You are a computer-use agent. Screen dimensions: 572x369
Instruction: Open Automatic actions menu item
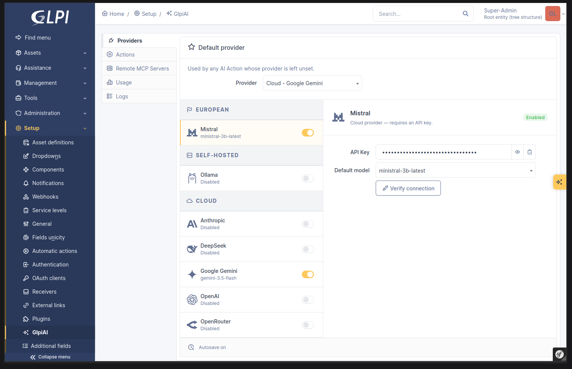click(50, 251)
